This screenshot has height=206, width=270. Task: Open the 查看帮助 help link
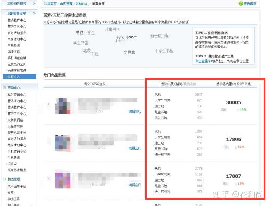[250, 4]
